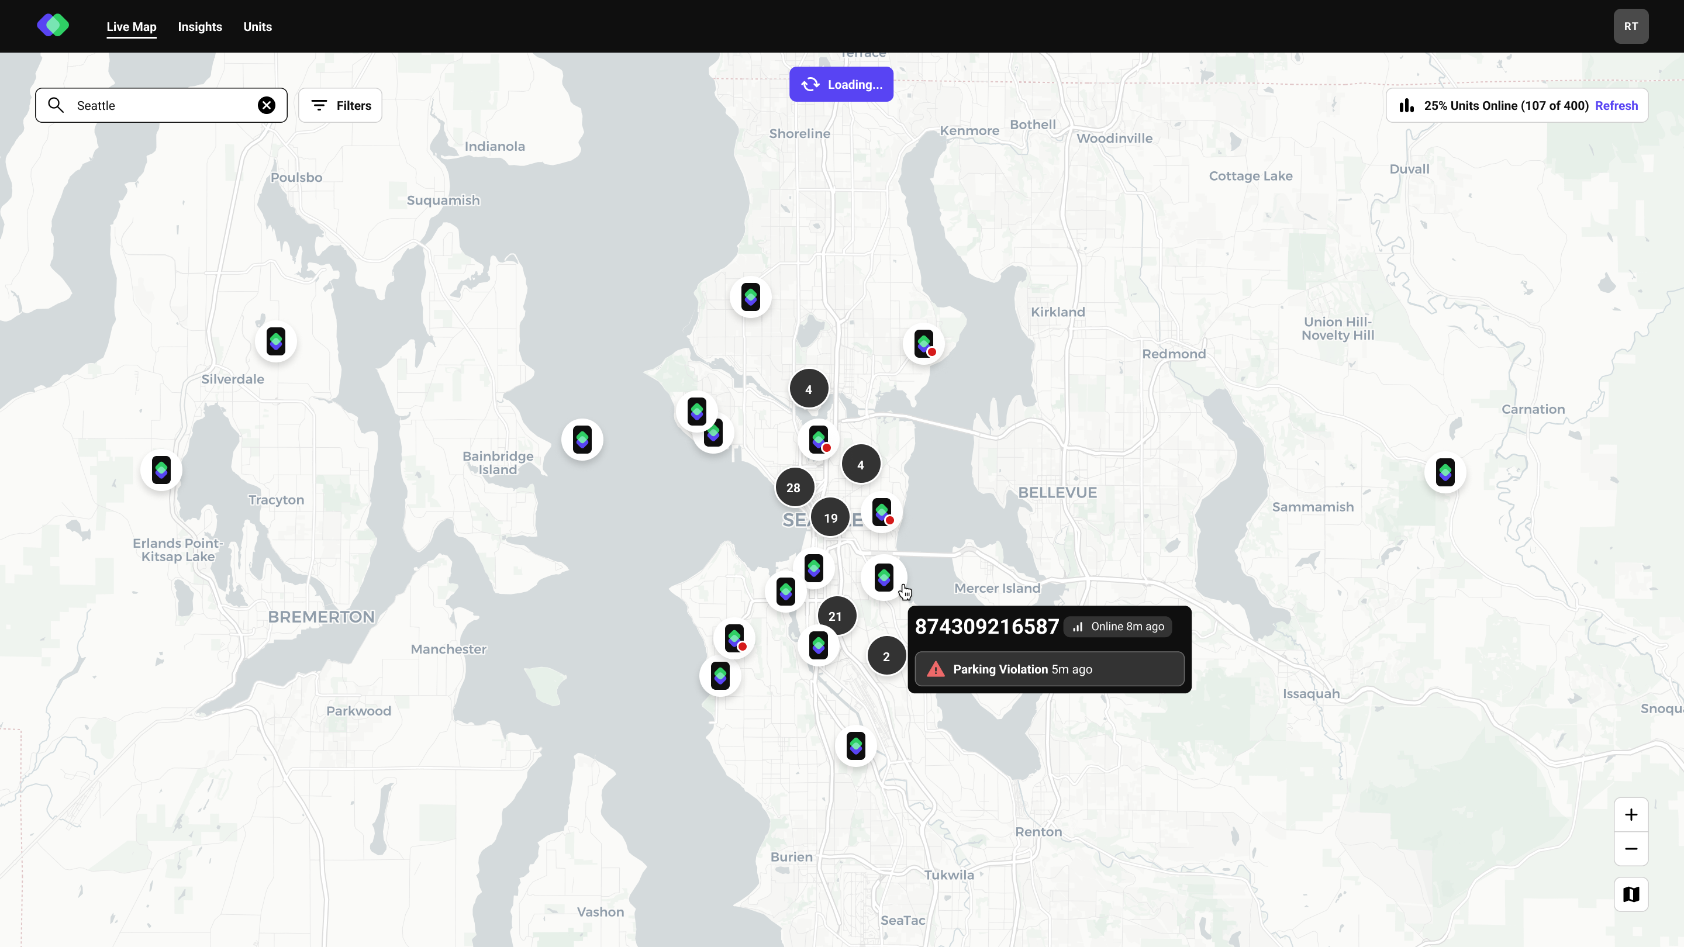Open the search magnifier icon
This screenshot has width=1684, height=947.
pos(56,105)
